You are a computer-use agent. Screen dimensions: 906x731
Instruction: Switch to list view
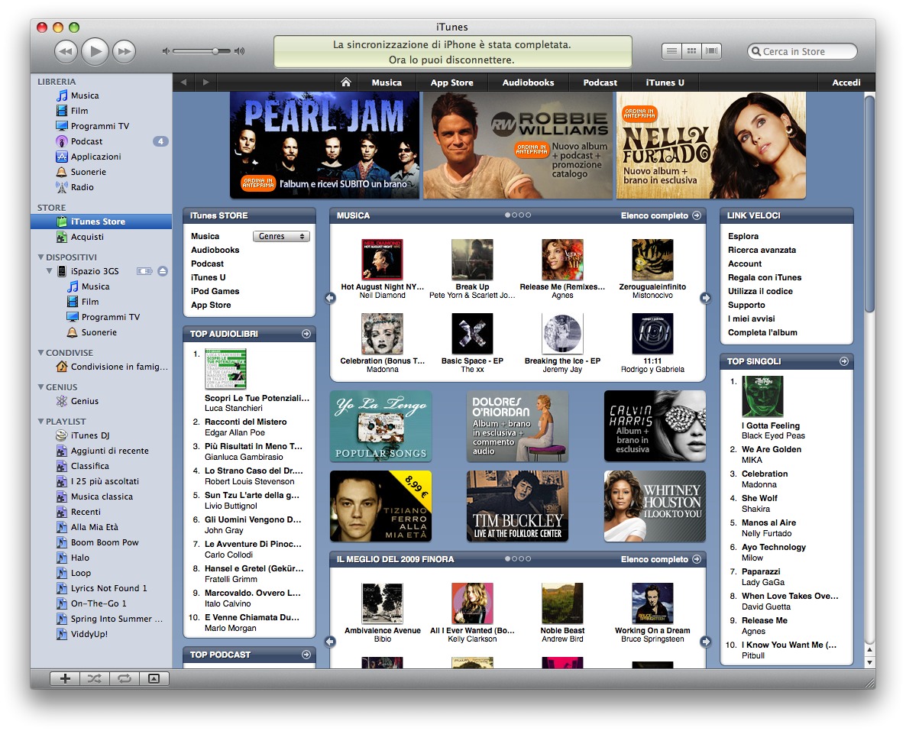click(x=672, y=51)
